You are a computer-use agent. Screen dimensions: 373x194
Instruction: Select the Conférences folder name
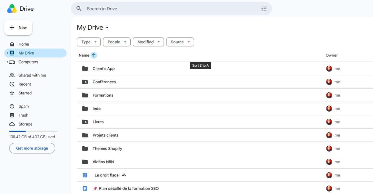104,82
